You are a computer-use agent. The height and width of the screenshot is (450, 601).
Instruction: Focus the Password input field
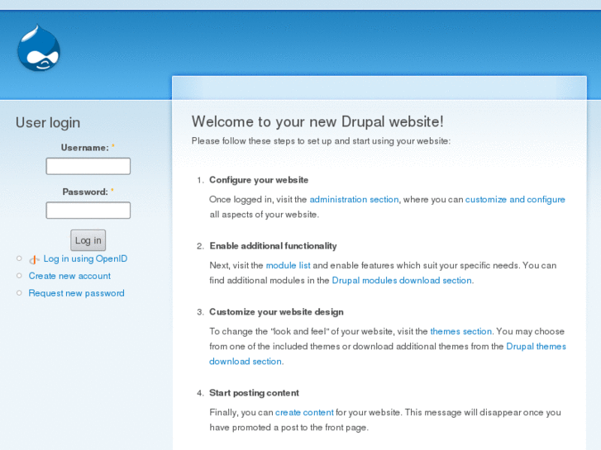click(88, 211)
